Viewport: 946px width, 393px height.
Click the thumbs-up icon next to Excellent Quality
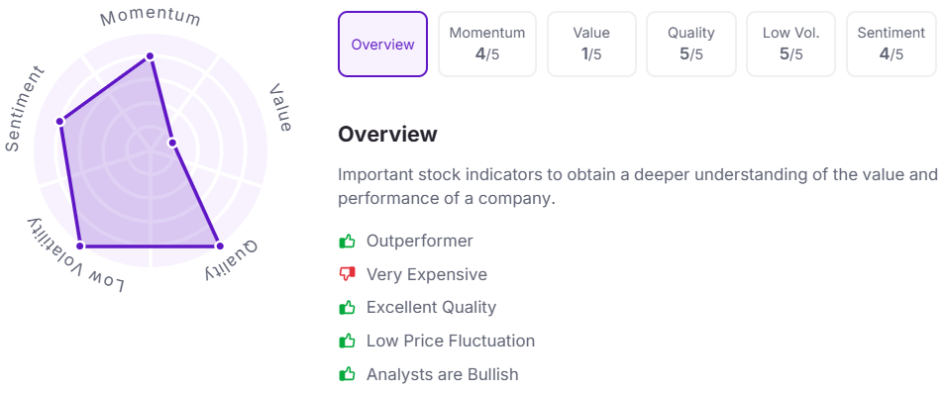[x=347, y=308]
